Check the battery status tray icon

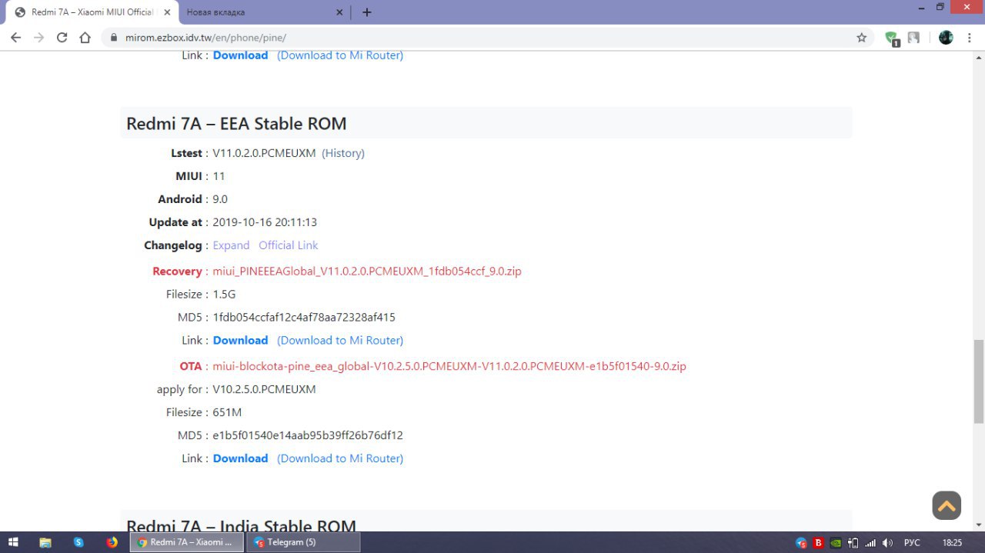tap(853, 542)
